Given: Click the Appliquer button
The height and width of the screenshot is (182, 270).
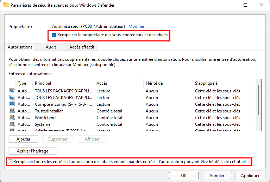Looking at the screenshot, I should tap(250, 175).
